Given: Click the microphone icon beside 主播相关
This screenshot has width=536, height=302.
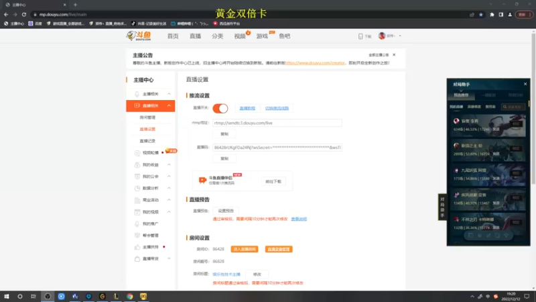Looking at the screenshot, I should (x=137, y=94).
